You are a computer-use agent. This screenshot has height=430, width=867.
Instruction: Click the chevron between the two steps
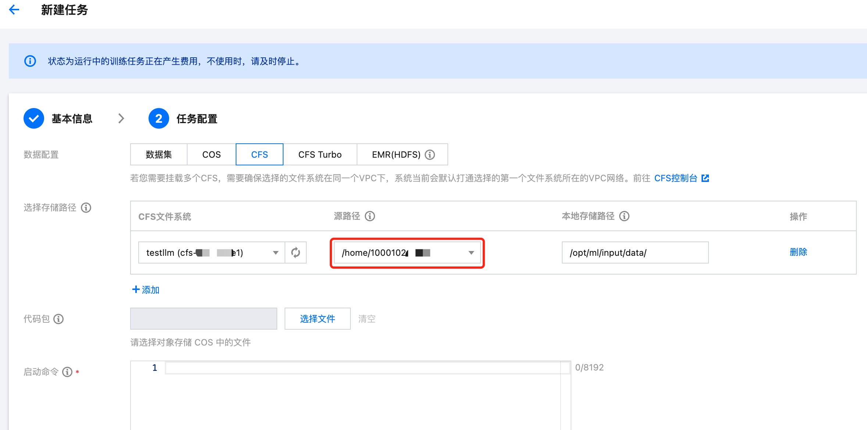[x=121, y=118]
